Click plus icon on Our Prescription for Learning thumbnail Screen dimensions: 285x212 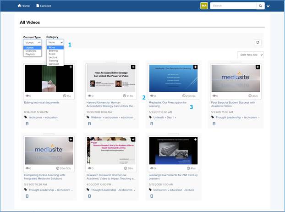coord(195,67)
